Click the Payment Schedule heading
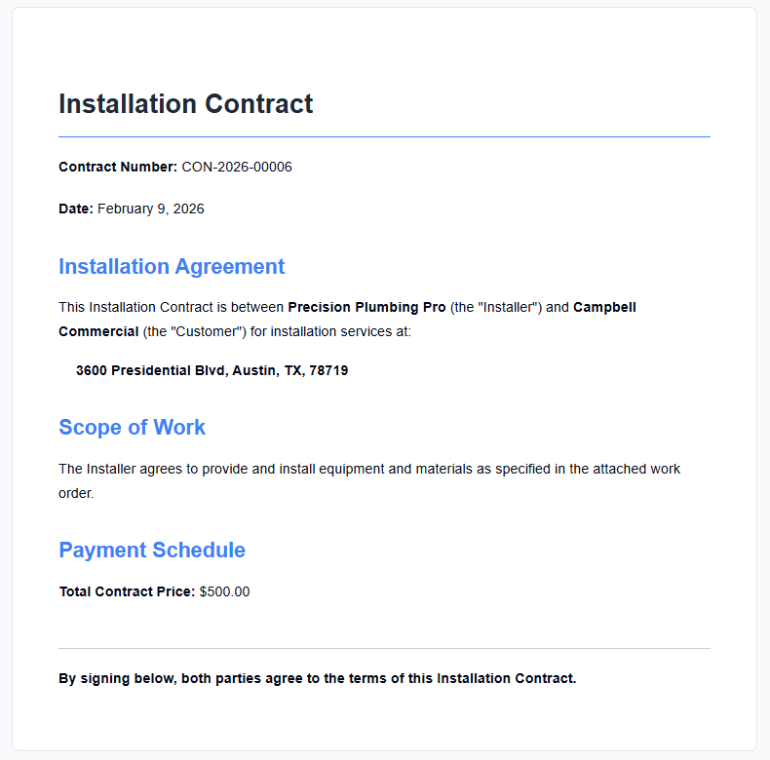Viewport: 770px width, 760px height. (152, 550)
